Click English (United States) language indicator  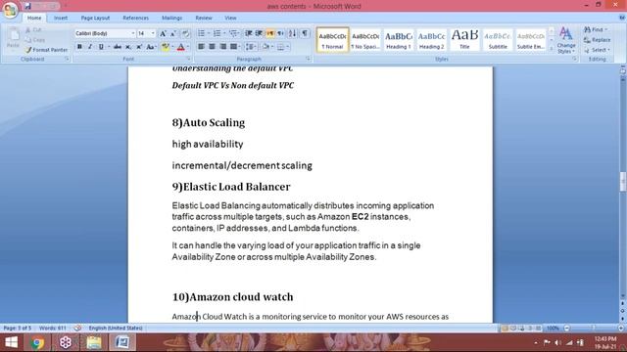[116, 329]
